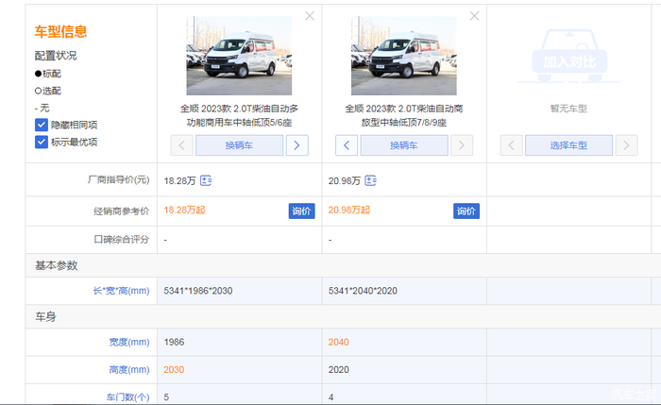Open the 全顺 2023款 商旅型 title link
Viewport: 661px width, 405px height.
tap(403, 115)
